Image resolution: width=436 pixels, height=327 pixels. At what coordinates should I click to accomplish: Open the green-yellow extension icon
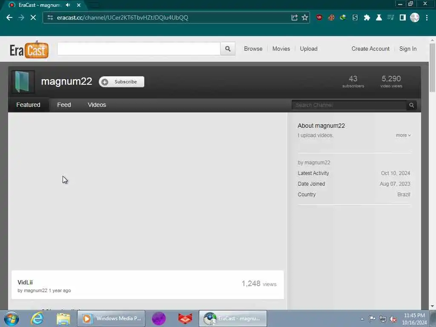[343, 17]
